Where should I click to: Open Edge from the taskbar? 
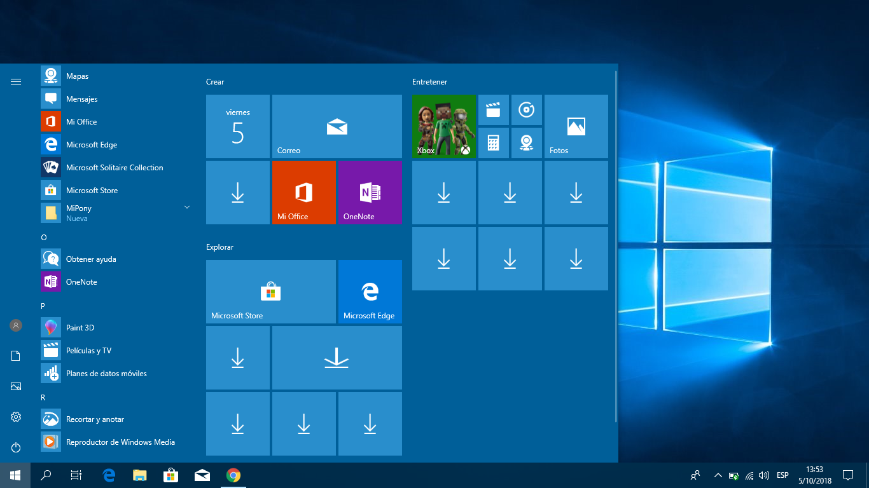[109, 475]
